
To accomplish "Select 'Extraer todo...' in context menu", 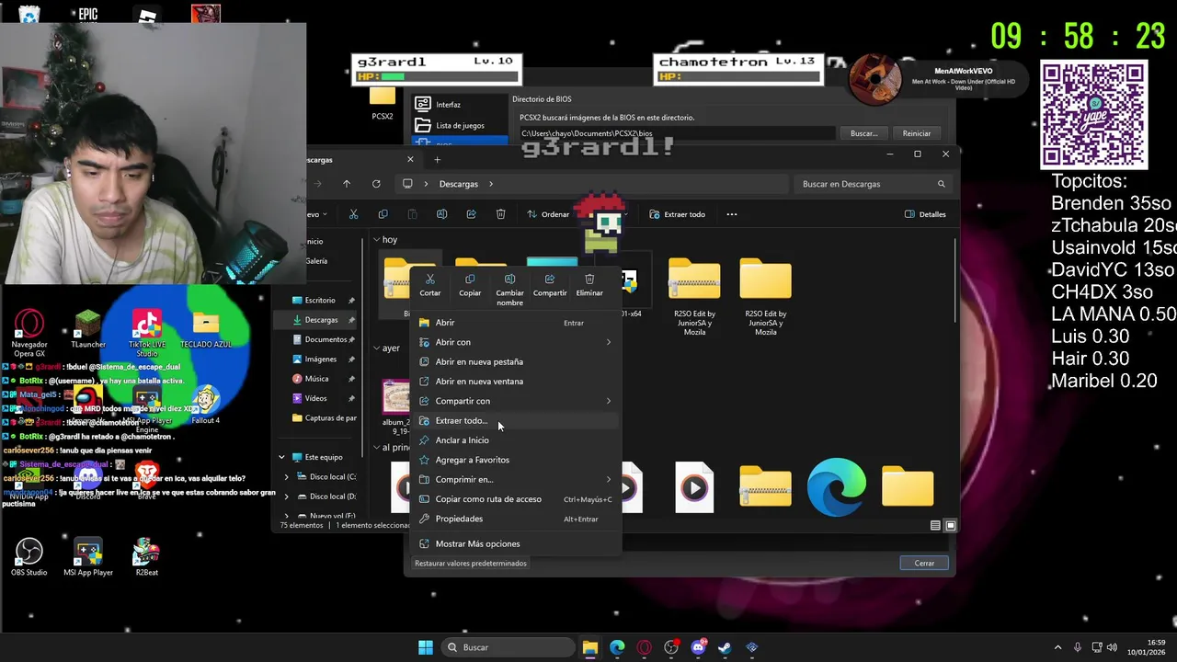I will click(x=515, y=420).
